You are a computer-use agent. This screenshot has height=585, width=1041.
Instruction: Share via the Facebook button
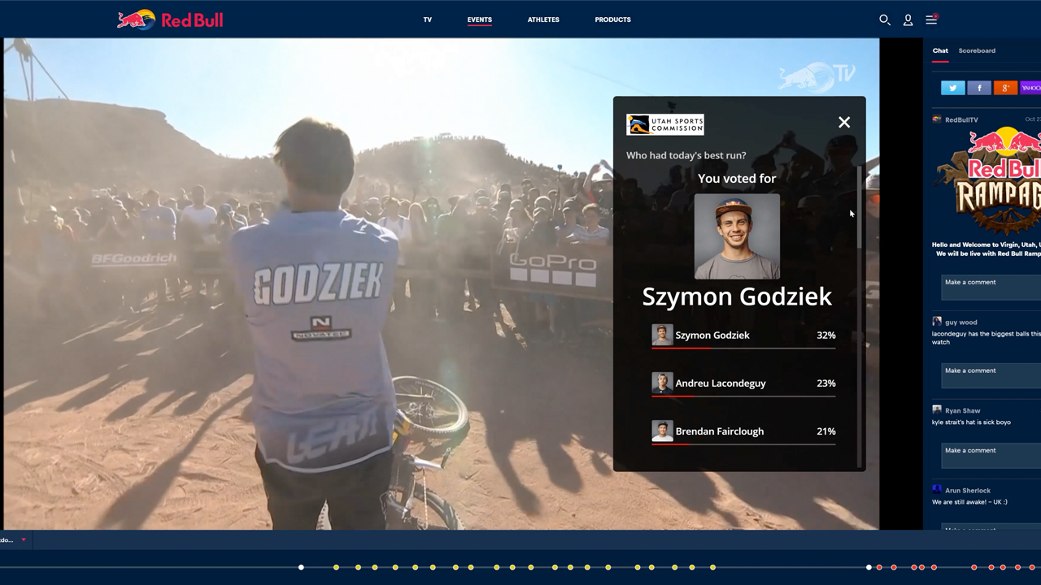coord(979,88)
